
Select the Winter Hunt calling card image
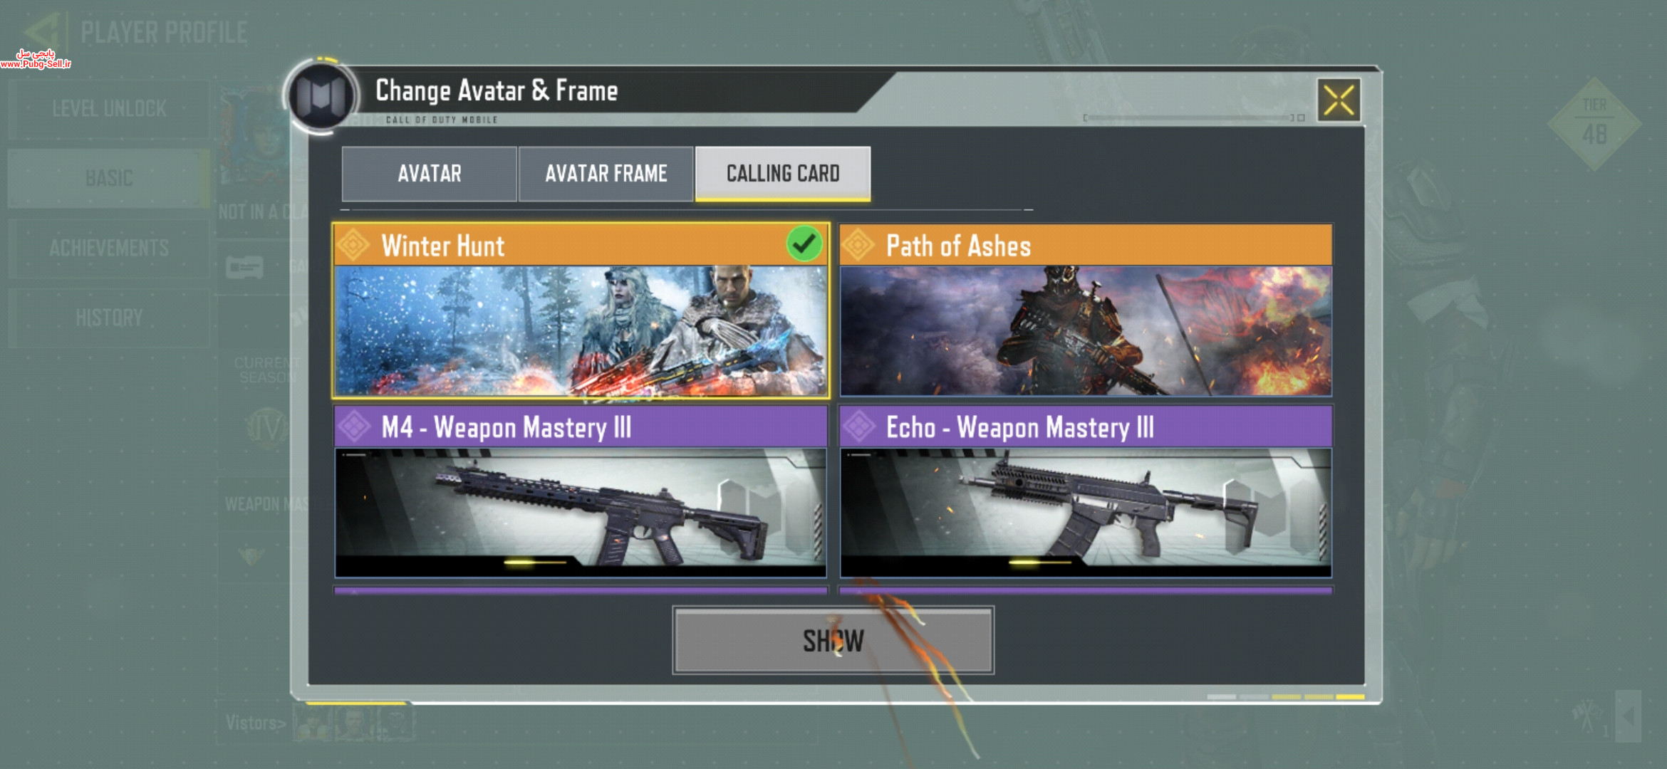tap(581, 330)
